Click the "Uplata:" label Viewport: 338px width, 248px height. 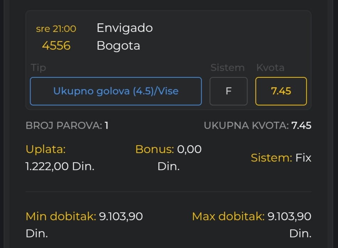[x=46, y=149]
